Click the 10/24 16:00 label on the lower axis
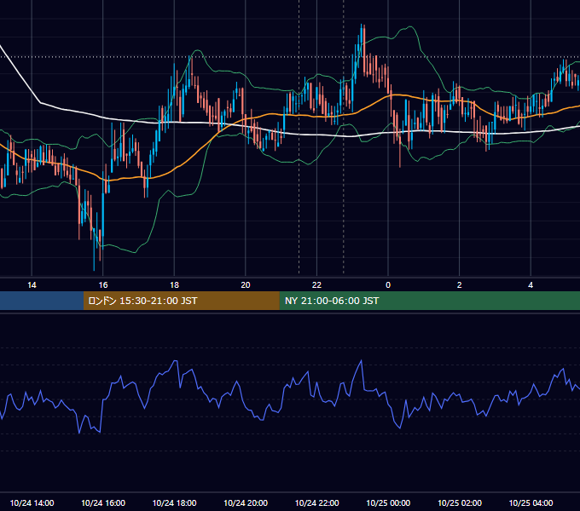The width and height of the screenshot is (580, 511). [103, 502]
